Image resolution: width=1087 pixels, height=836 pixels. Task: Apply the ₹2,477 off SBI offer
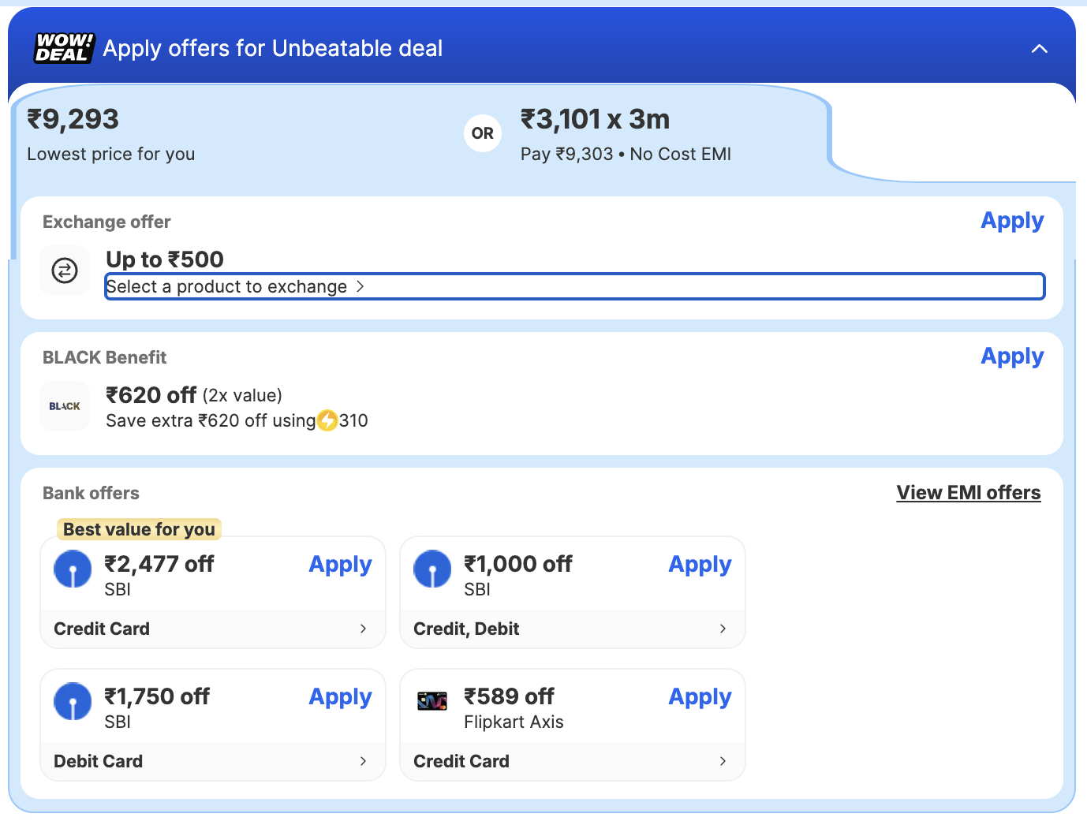(340, 565)
